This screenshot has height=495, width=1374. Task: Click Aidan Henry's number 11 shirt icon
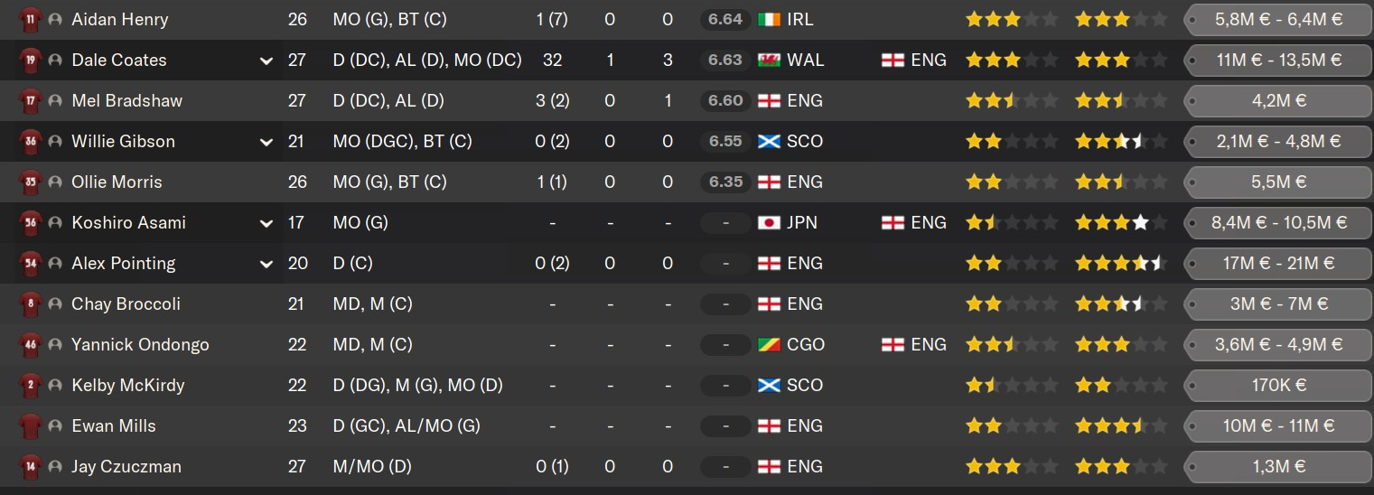click(x=30, y=19)
